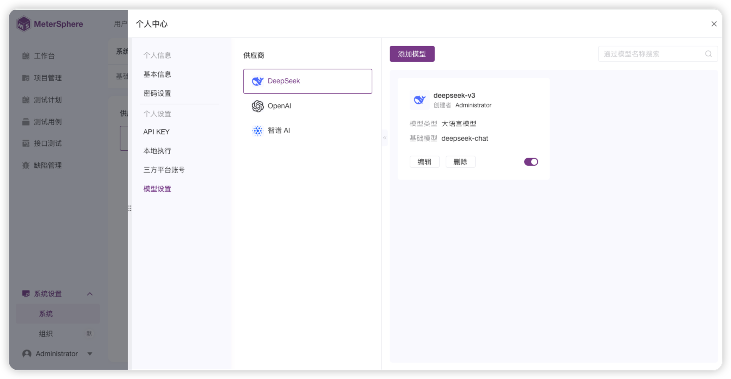The width and height of the screenshot is (731, 379).
Task: Click the OpenAI logo icon
Action: pyautogui.click(x=258, y=106)
